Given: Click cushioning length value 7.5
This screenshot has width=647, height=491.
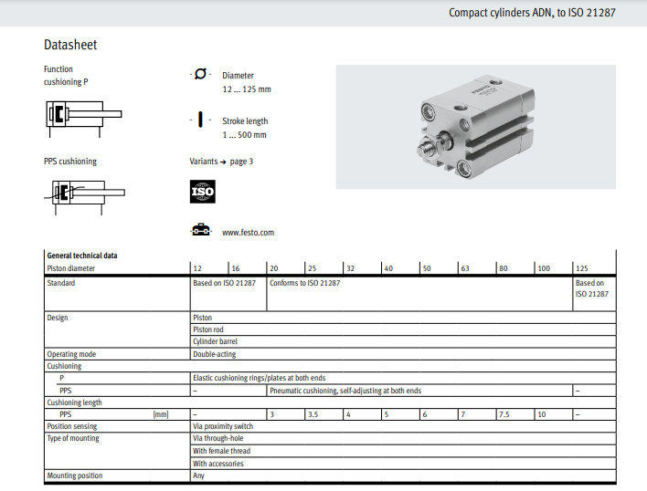Looking at the screenshot, I should coord(504,414).
